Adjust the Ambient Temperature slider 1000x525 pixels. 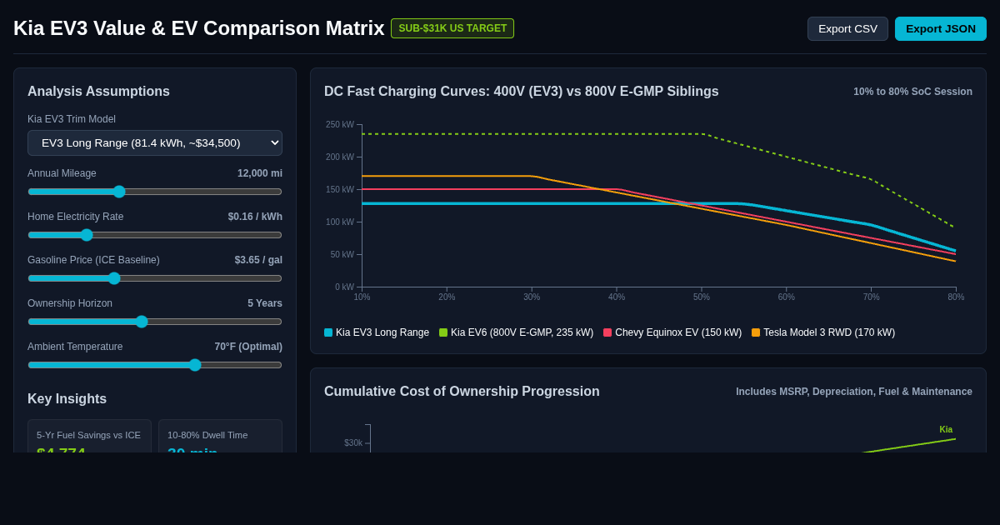point(155,365)
